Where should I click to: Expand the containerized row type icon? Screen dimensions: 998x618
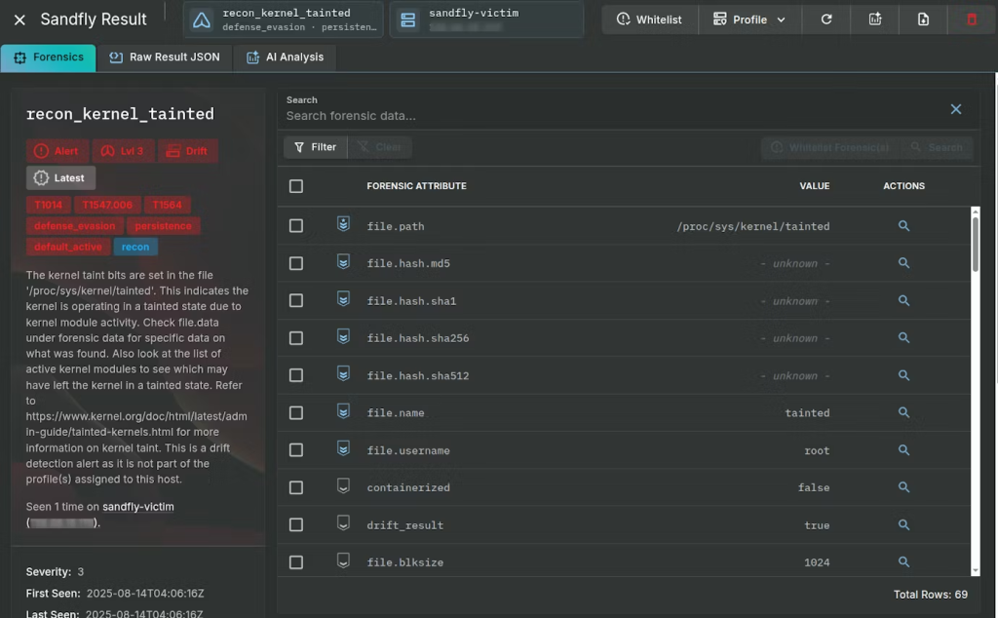point(343,487)
